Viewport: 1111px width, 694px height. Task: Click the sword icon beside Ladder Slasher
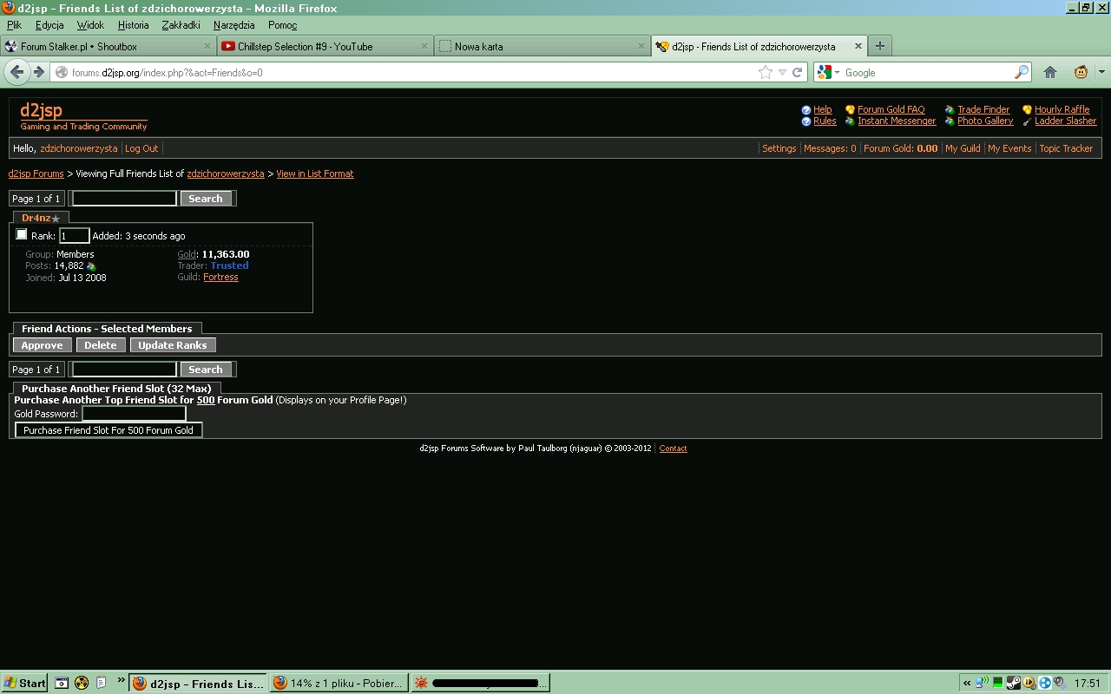[x=1027, y=121]
